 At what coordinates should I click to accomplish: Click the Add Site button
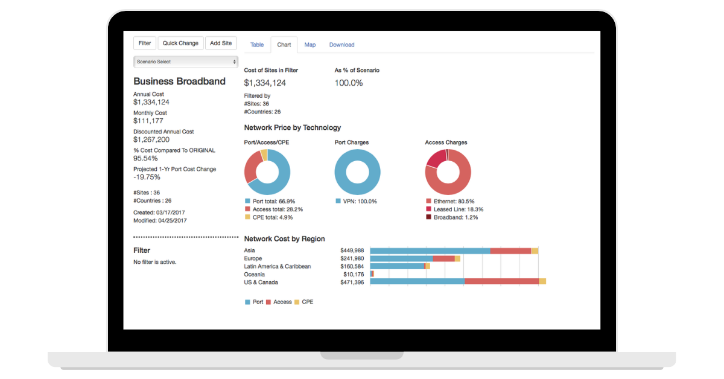click(x=221, y=43)
